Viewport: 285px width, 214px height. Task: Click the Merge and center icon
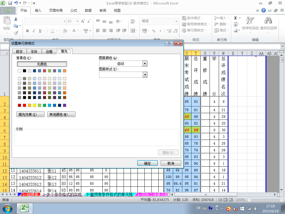pos(133,31)
